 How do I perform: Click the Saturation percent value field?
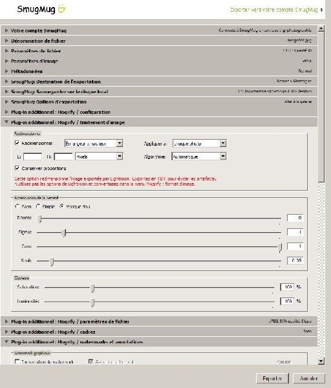tap(287, 286)
